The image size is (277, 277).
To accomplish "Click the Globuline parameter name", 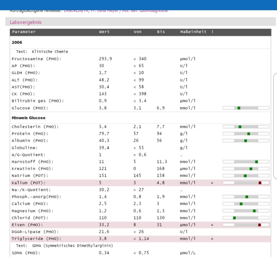I will (x=25, y=148).
